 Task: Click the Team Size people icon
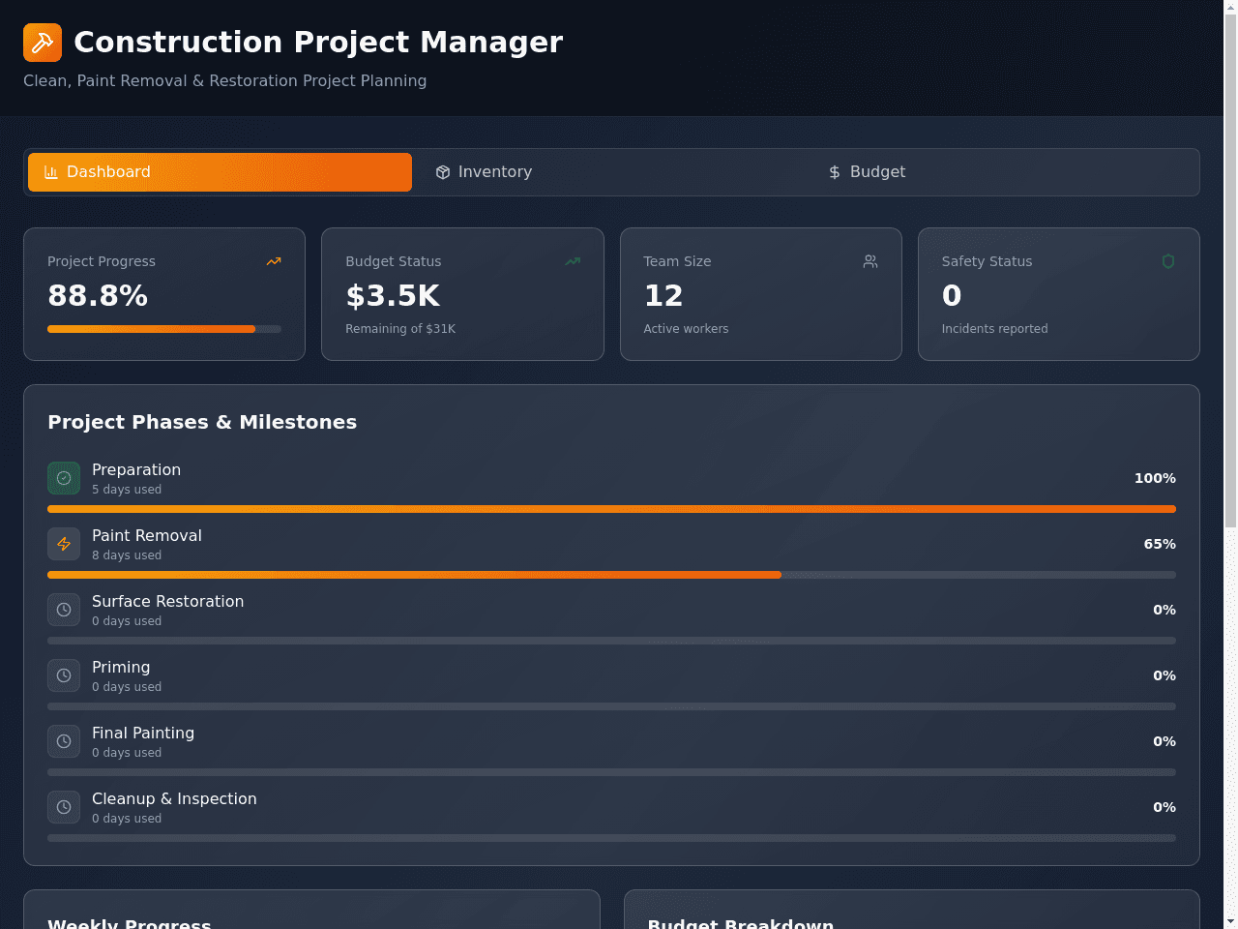tap(870, 261)
